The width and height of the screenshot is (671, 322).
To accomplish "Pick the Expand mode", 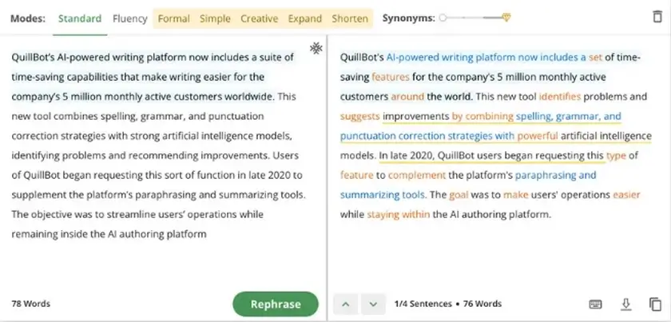I will [304, 18].
